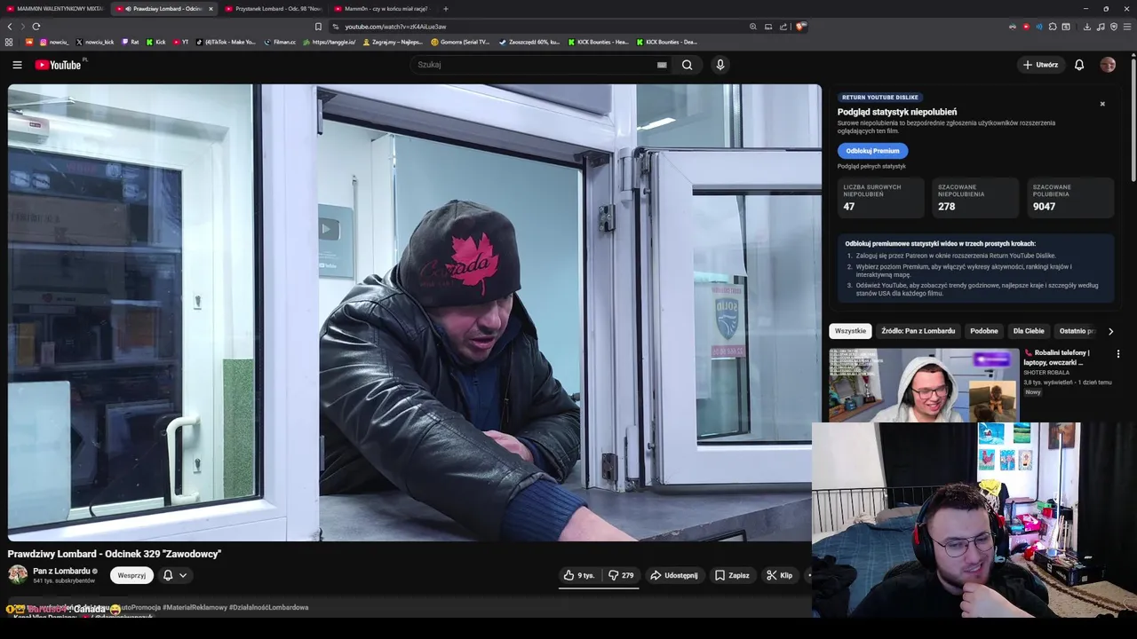The height and width of the screenshot is (639, 1137).
Task: Open Robalini telefony video thumbnail
Action: (924, 385)
